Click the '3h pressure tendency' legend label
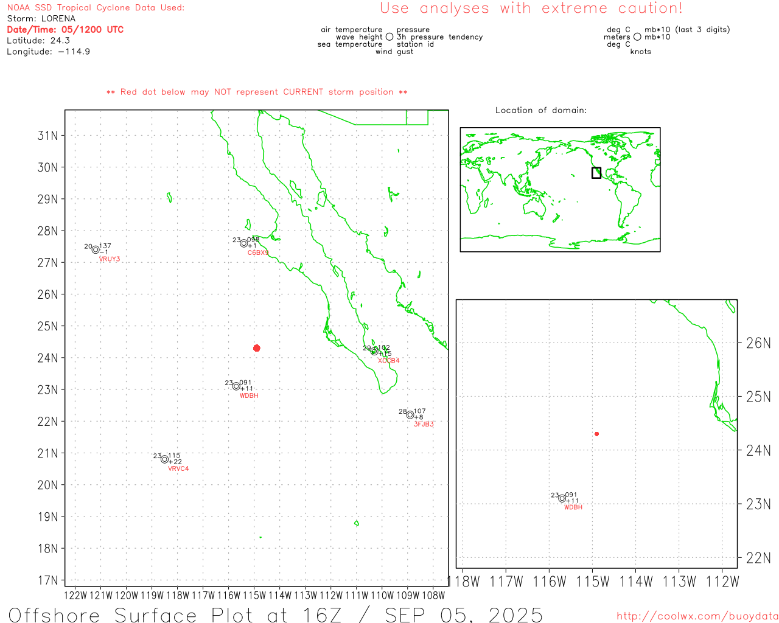 click(439, 37)
